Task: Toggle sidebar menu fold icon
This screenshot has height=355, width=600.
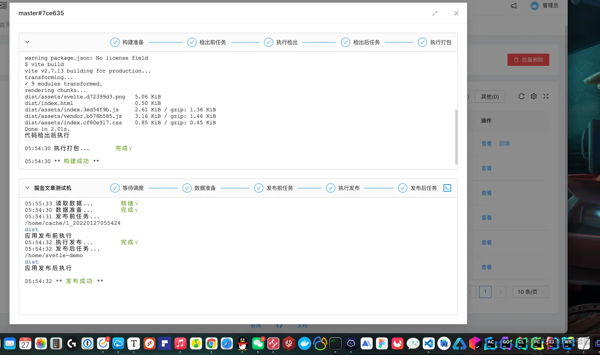Action: [4, 6]
